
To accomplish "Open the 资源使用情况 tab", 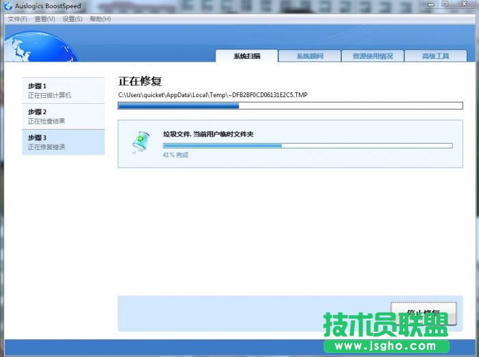I will coord(372,56).
